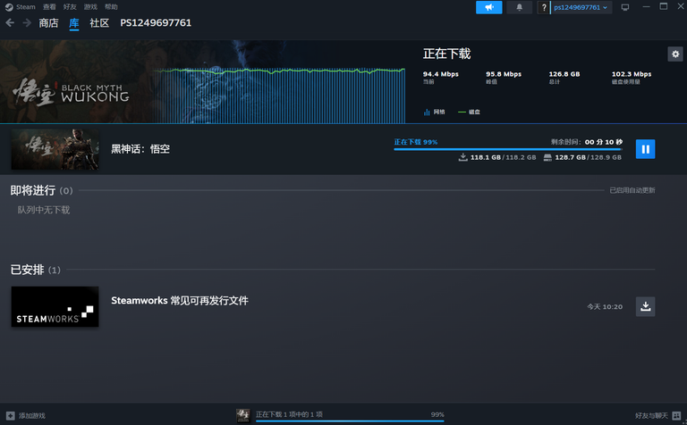Click the 添加游戏 plus icon
The height and width of the screenshot is (425, 687).
pos(10,415)
